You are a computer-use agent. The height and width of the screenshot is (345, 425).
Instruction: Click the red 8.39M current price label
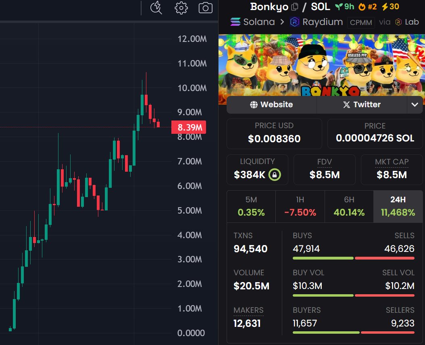click(189, 127)
